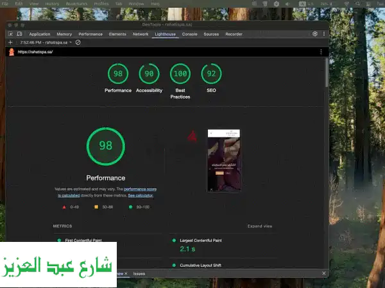Jump to Accessibility via the 90 gauge
385x288 pixels.
[149, 74]
